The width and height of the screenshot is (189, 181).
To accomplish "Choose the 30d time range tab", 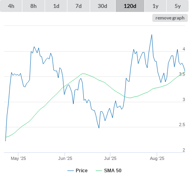I will [x=102, y=6].
